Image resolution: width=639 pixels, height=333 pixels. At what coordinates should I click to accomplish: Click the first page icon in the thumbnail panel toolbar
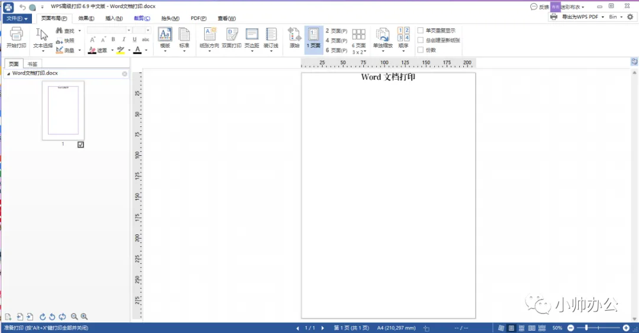(x=8, y=316)
